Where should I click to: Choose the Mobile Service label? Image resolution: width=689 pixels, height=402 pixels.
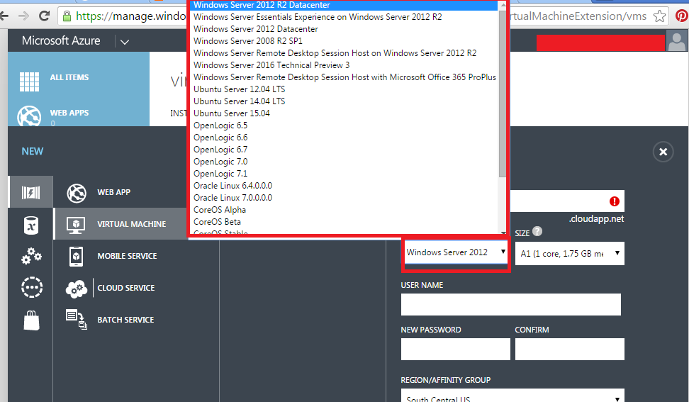[x=127, y=256]
